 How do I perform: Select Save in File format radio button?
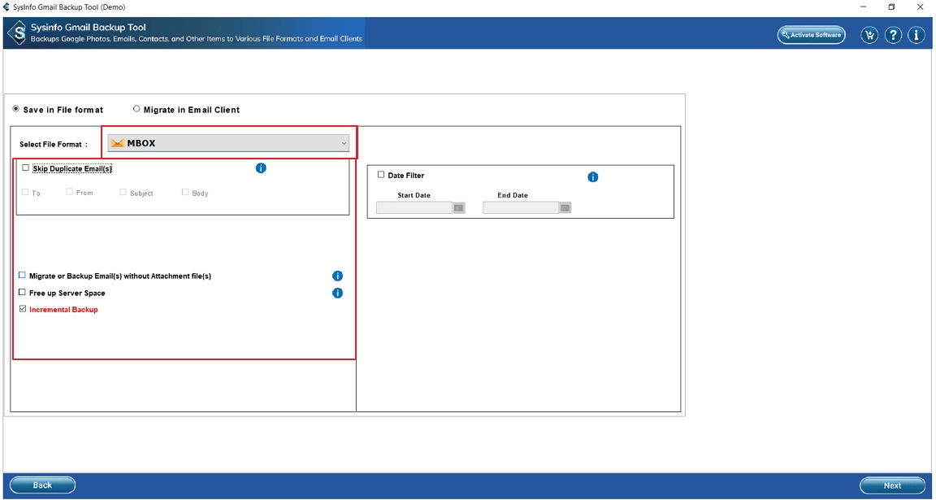click(x=15, y=109)
